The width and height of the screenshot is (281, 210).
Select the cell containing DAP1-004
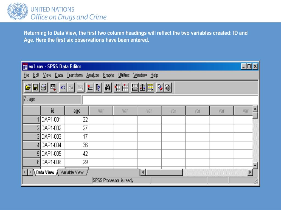click(53, 145)
